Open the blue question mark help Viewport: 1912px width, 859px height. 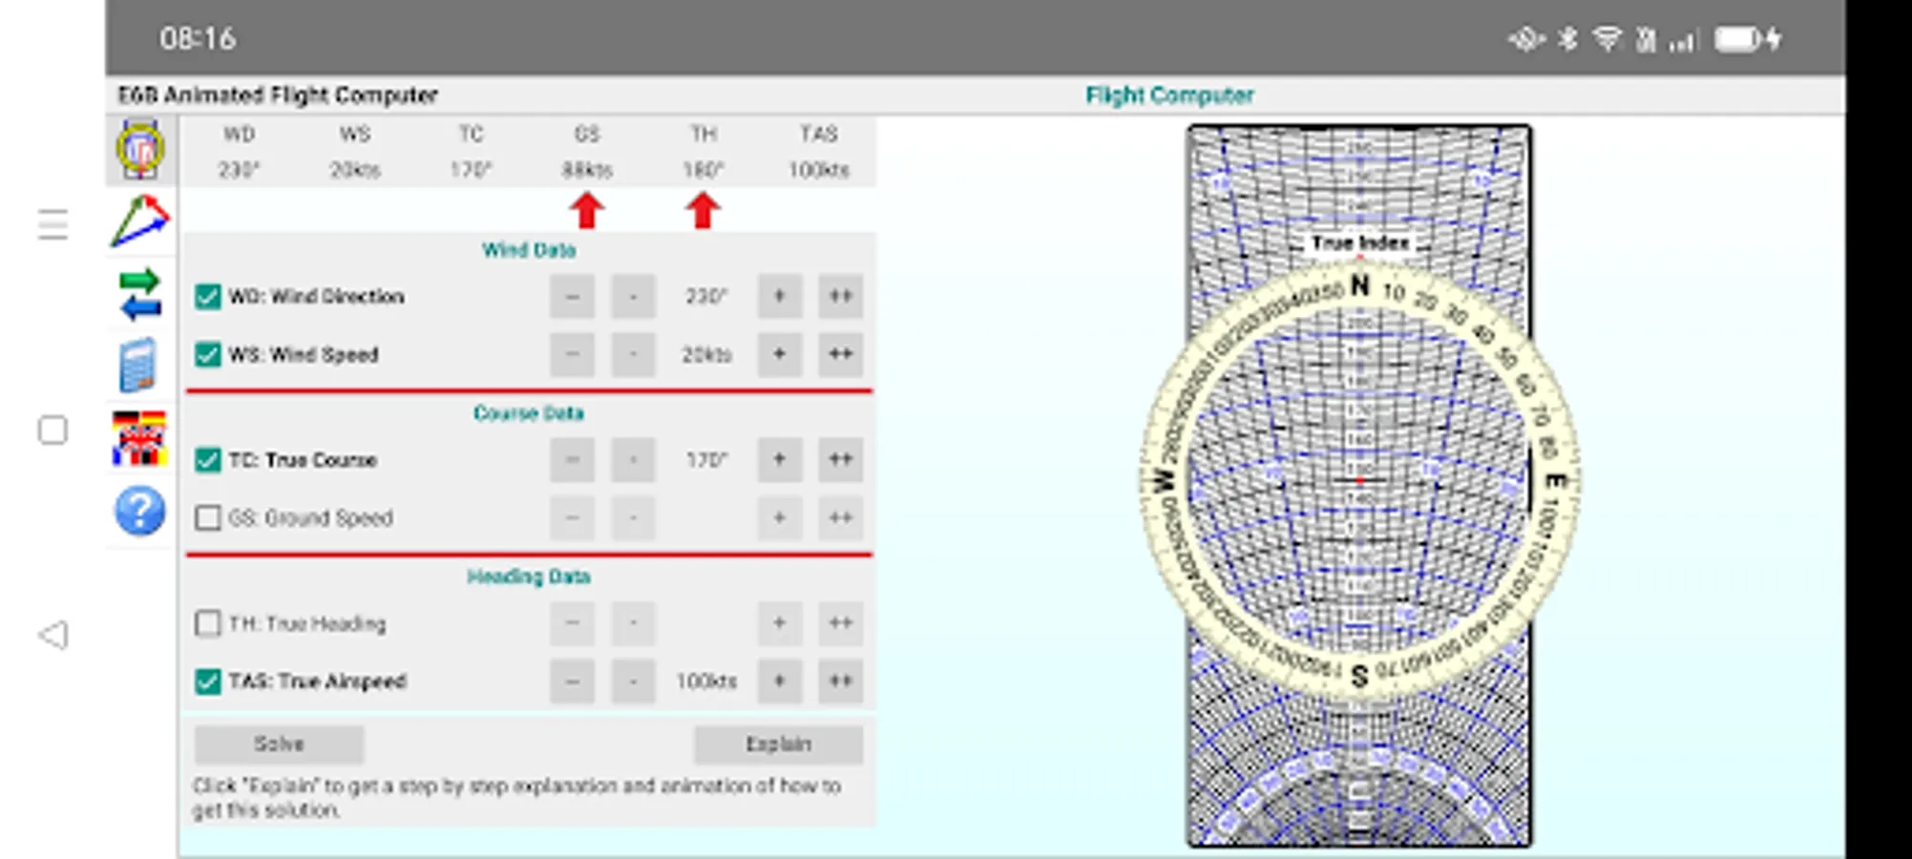coord(139,512)
